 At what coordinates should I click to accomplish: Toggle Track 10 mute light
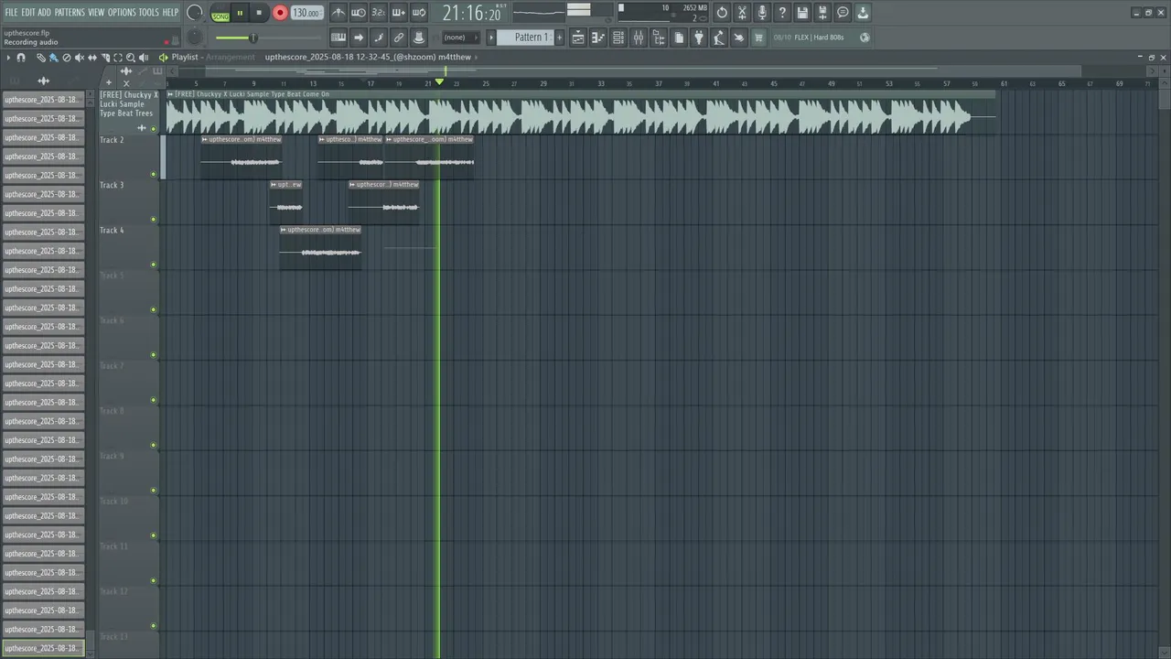[x=154, y=535]
